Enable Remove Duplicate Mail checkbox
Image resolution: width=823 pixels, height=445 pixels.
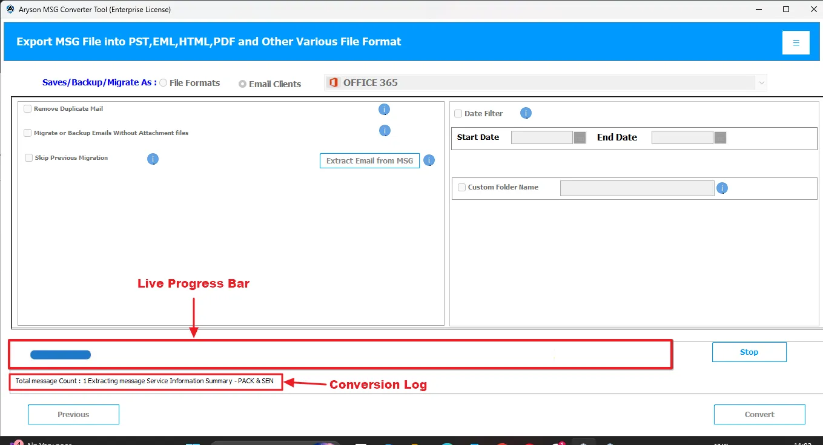(x=28, y=109)
